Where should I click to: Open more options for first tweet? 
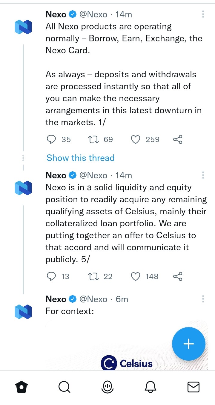203,14
